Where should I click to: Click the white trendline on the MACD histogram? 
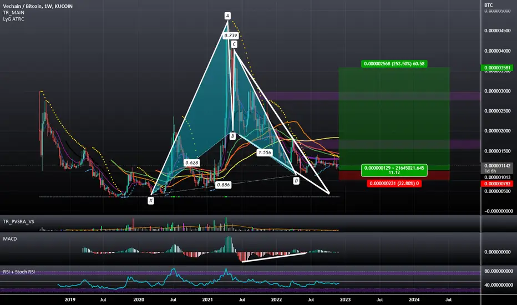(x=273, y=257)
